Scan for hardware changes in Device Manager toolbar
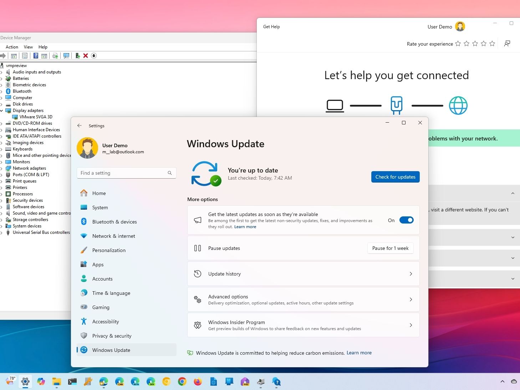The width and height of the screenshot is (520, 390). pyautogui.click(x=66, y=56)
